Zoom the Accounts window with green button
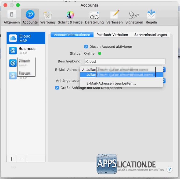180x179 pixels. coord(18,5)
